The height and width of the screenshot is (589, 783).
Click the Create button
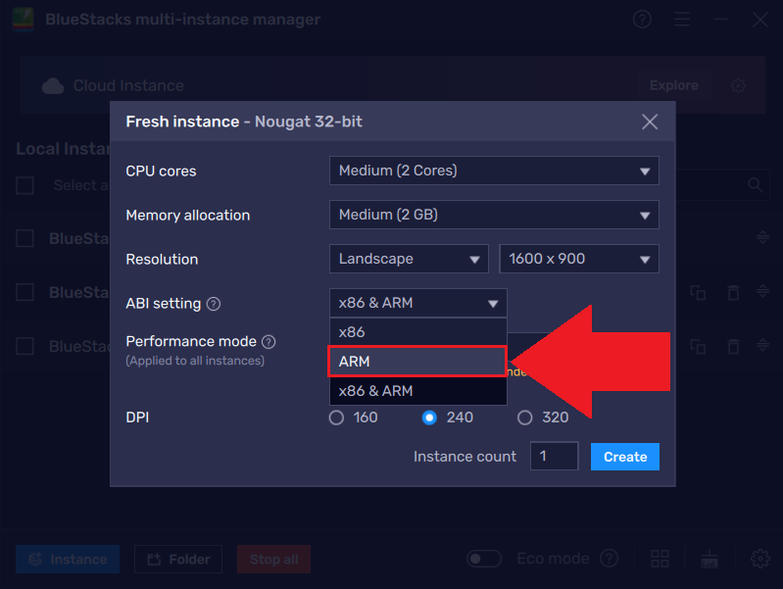624,457
